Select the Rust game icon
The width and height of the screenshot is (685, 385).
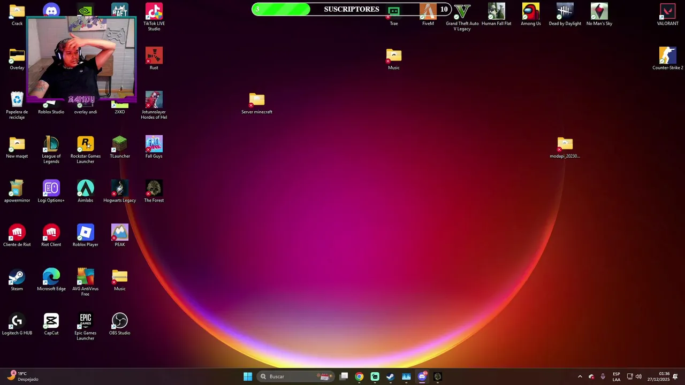tap(154, 59)
